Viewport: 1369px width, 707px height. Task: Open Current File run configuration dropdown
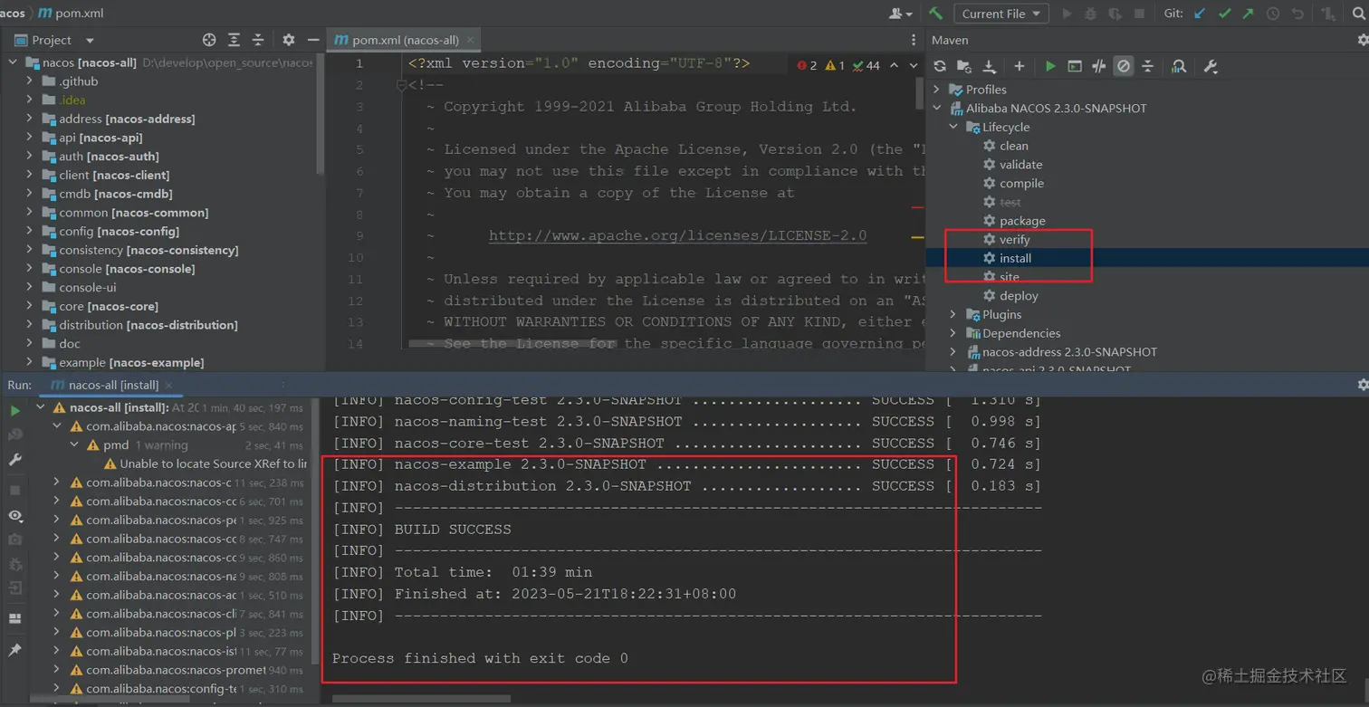1000,14
